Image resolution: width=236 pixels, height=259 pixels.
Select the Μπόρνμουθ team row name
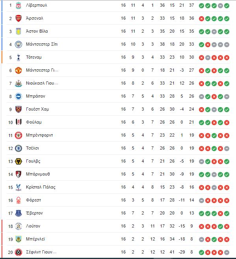tap(38, 174)
